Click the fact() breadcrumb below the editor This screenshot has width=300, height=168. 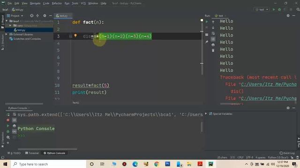75,103
